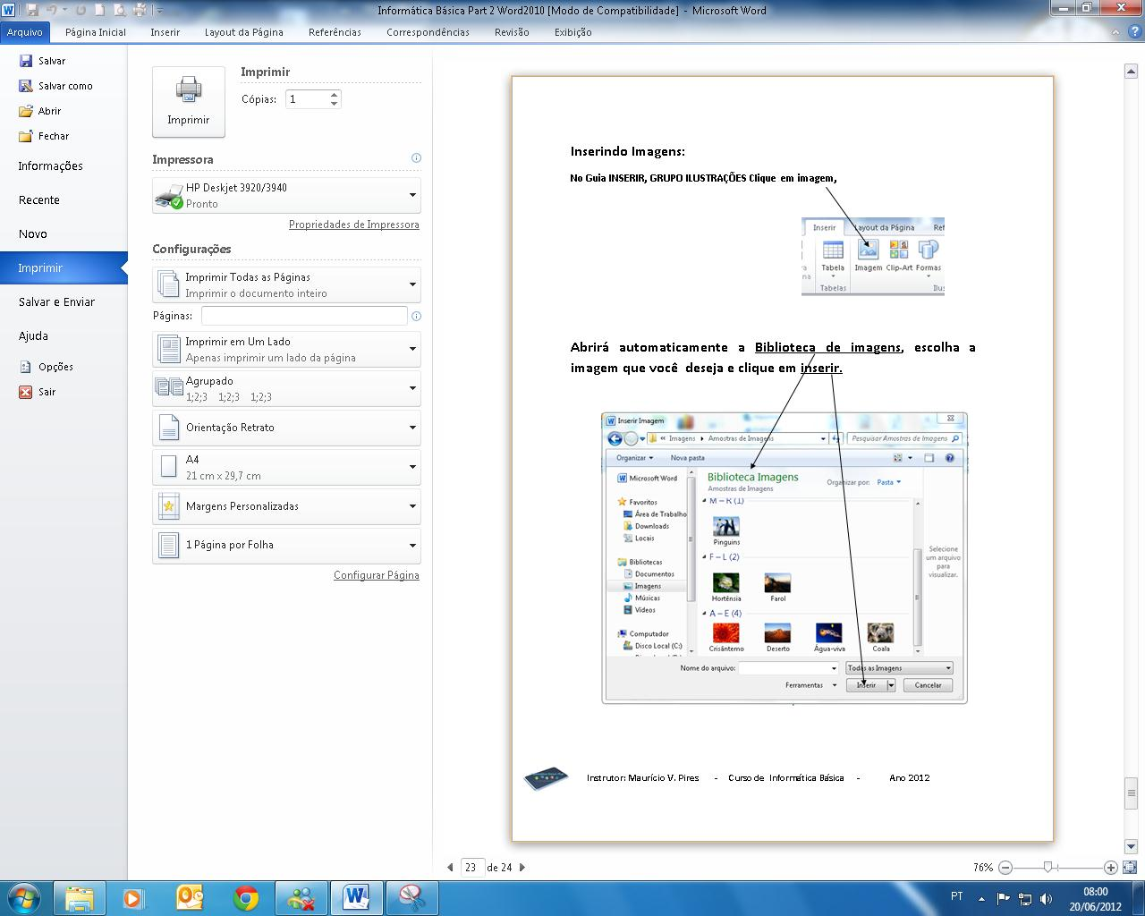This screenshot has height=916, width=1145.
Task: Open the HP Deskjet 3920/3940 printer dropdown
Action: pos(287,195)
